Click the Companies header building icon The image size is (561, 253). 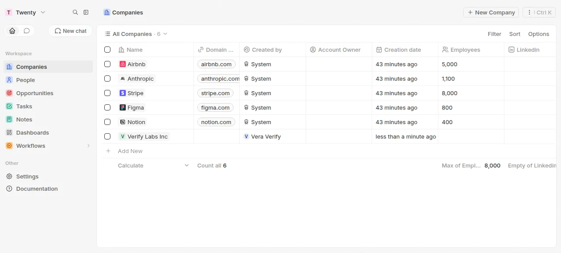107,12
